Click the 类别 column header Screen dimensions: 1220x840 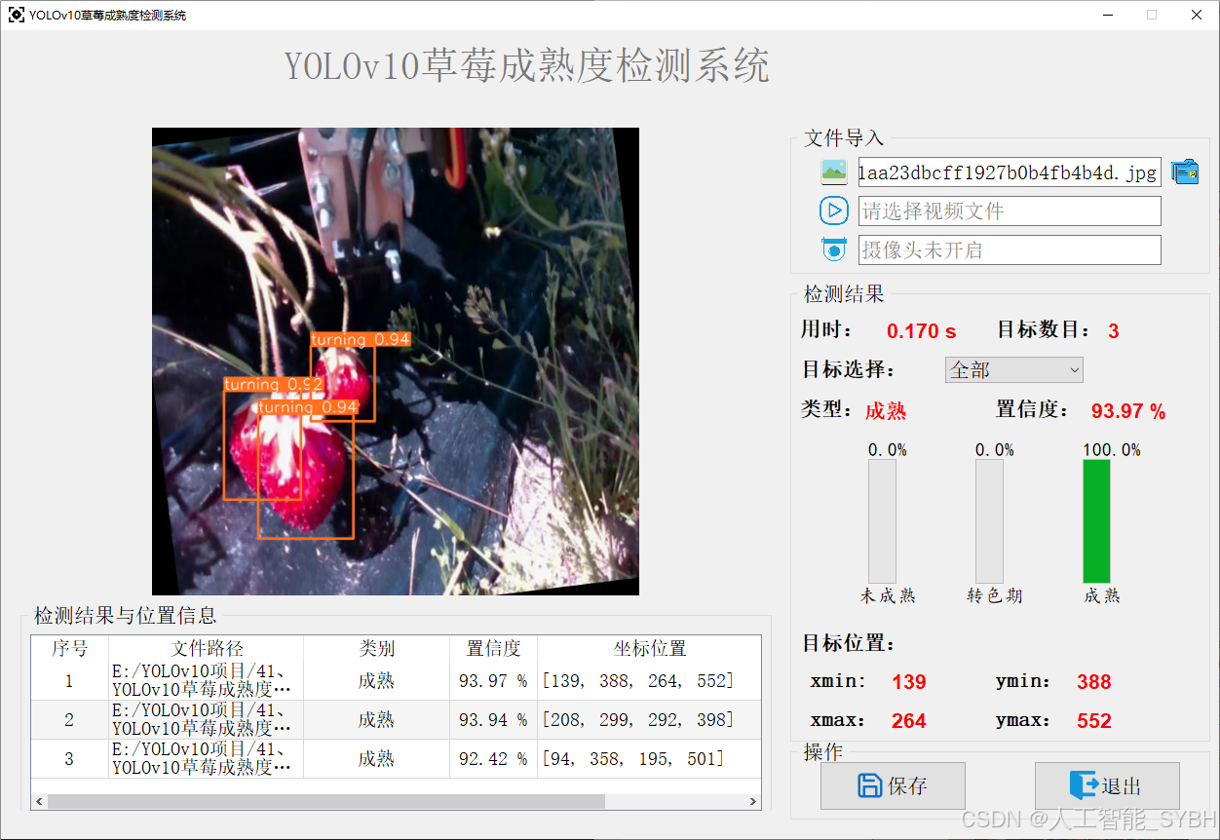[376, 648]
